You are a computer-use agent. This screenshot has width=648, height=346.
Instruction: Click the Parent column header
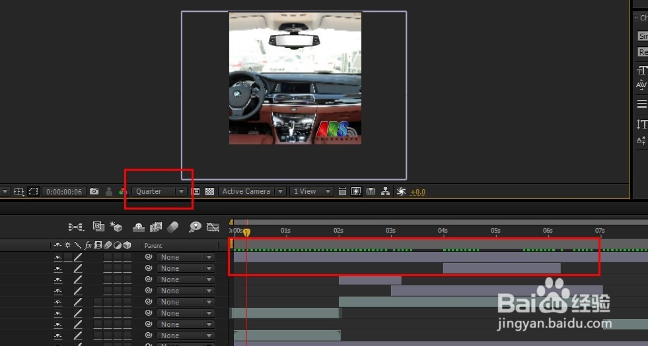[x=153, y=245]
